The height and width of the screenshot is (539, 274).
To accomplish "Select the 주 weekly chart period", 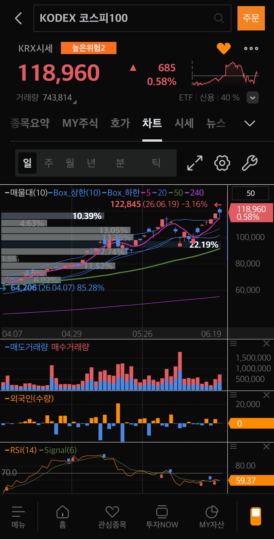I will pos(49,163).
